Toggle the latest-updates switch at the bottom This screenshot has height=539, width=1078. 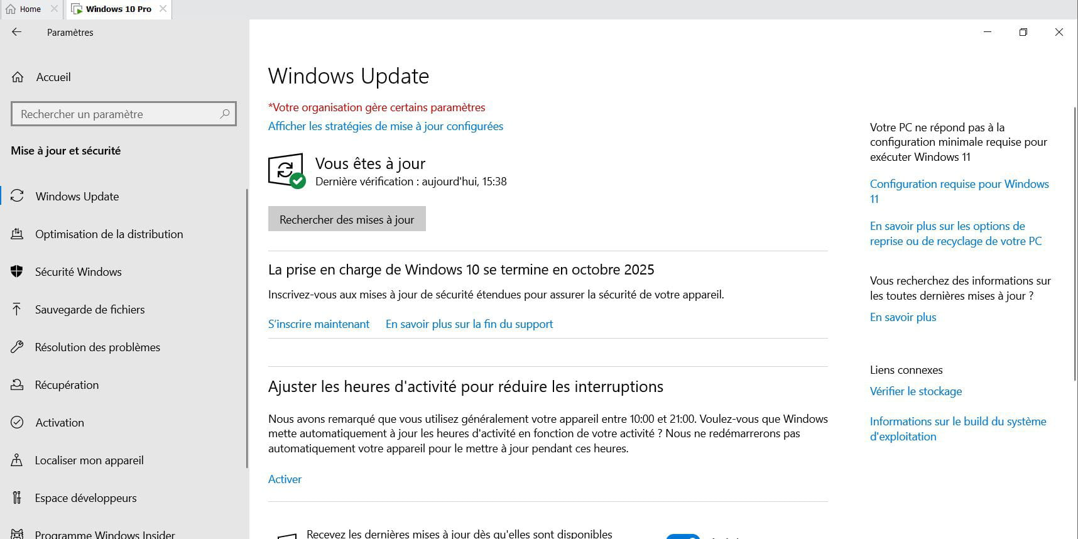point(683,536)
